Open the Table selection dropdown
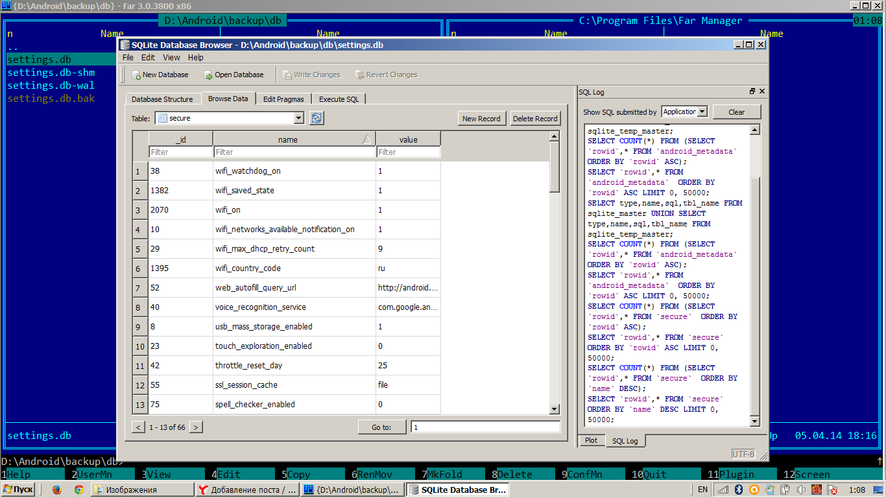 click(x=298, y=118)
